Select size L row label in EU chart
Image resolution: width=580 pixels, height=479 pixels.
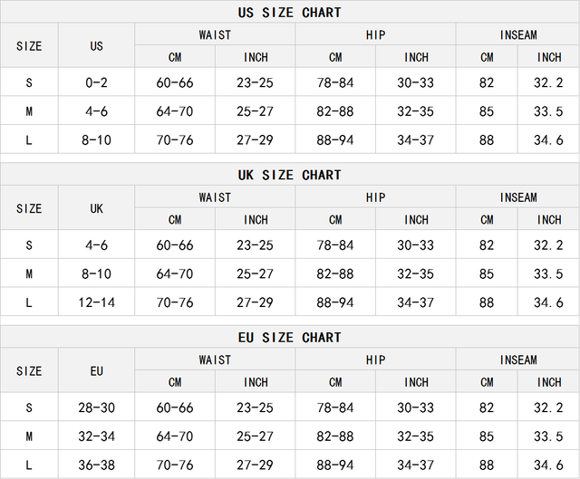click(29, 465)
